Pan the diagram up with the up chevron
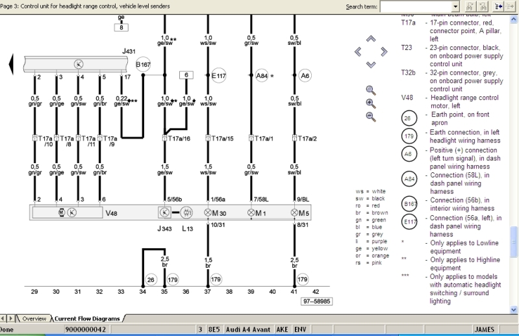 click(x=371, y=40)
